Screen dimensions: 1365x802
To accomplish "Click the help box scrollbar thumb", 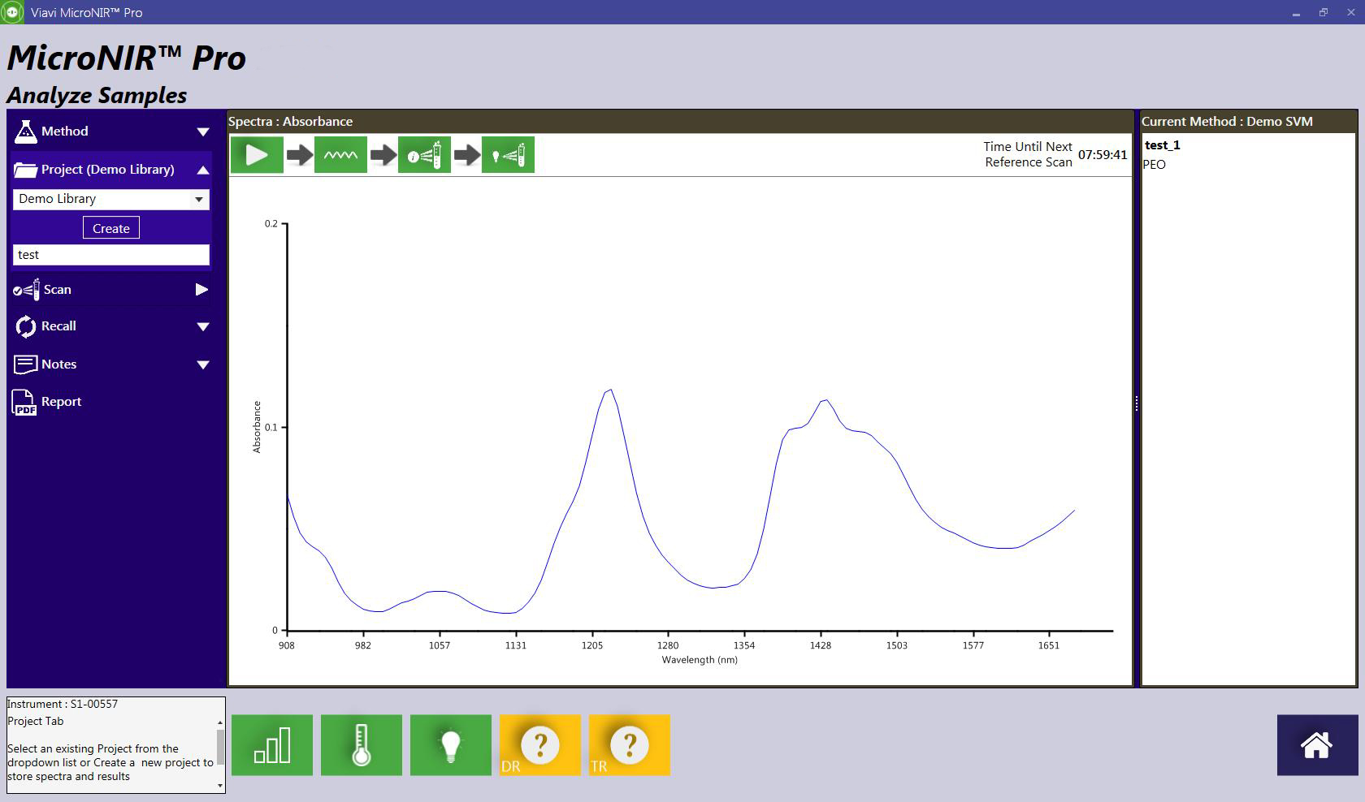I will click(219, 747).
